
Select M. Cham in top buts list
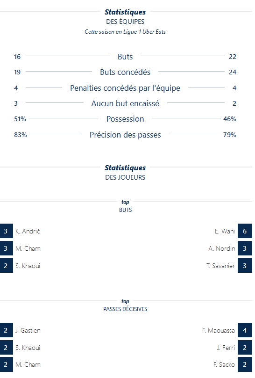point(28,248)
